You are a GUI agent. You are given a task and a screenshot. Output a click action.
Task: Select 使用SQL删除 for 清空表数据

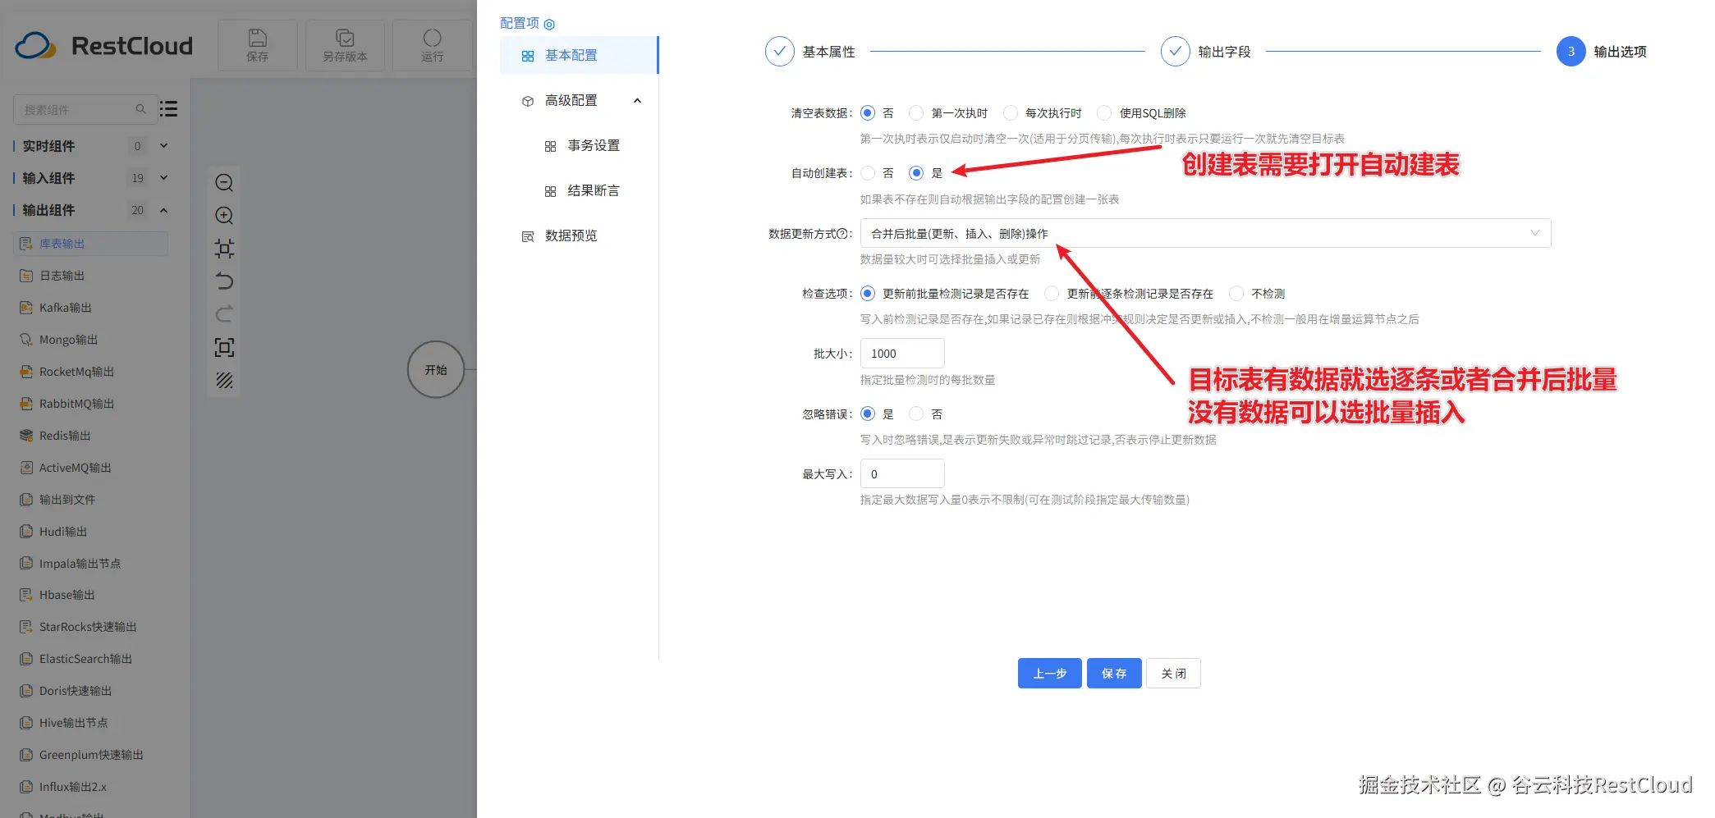click(1103, 112)
